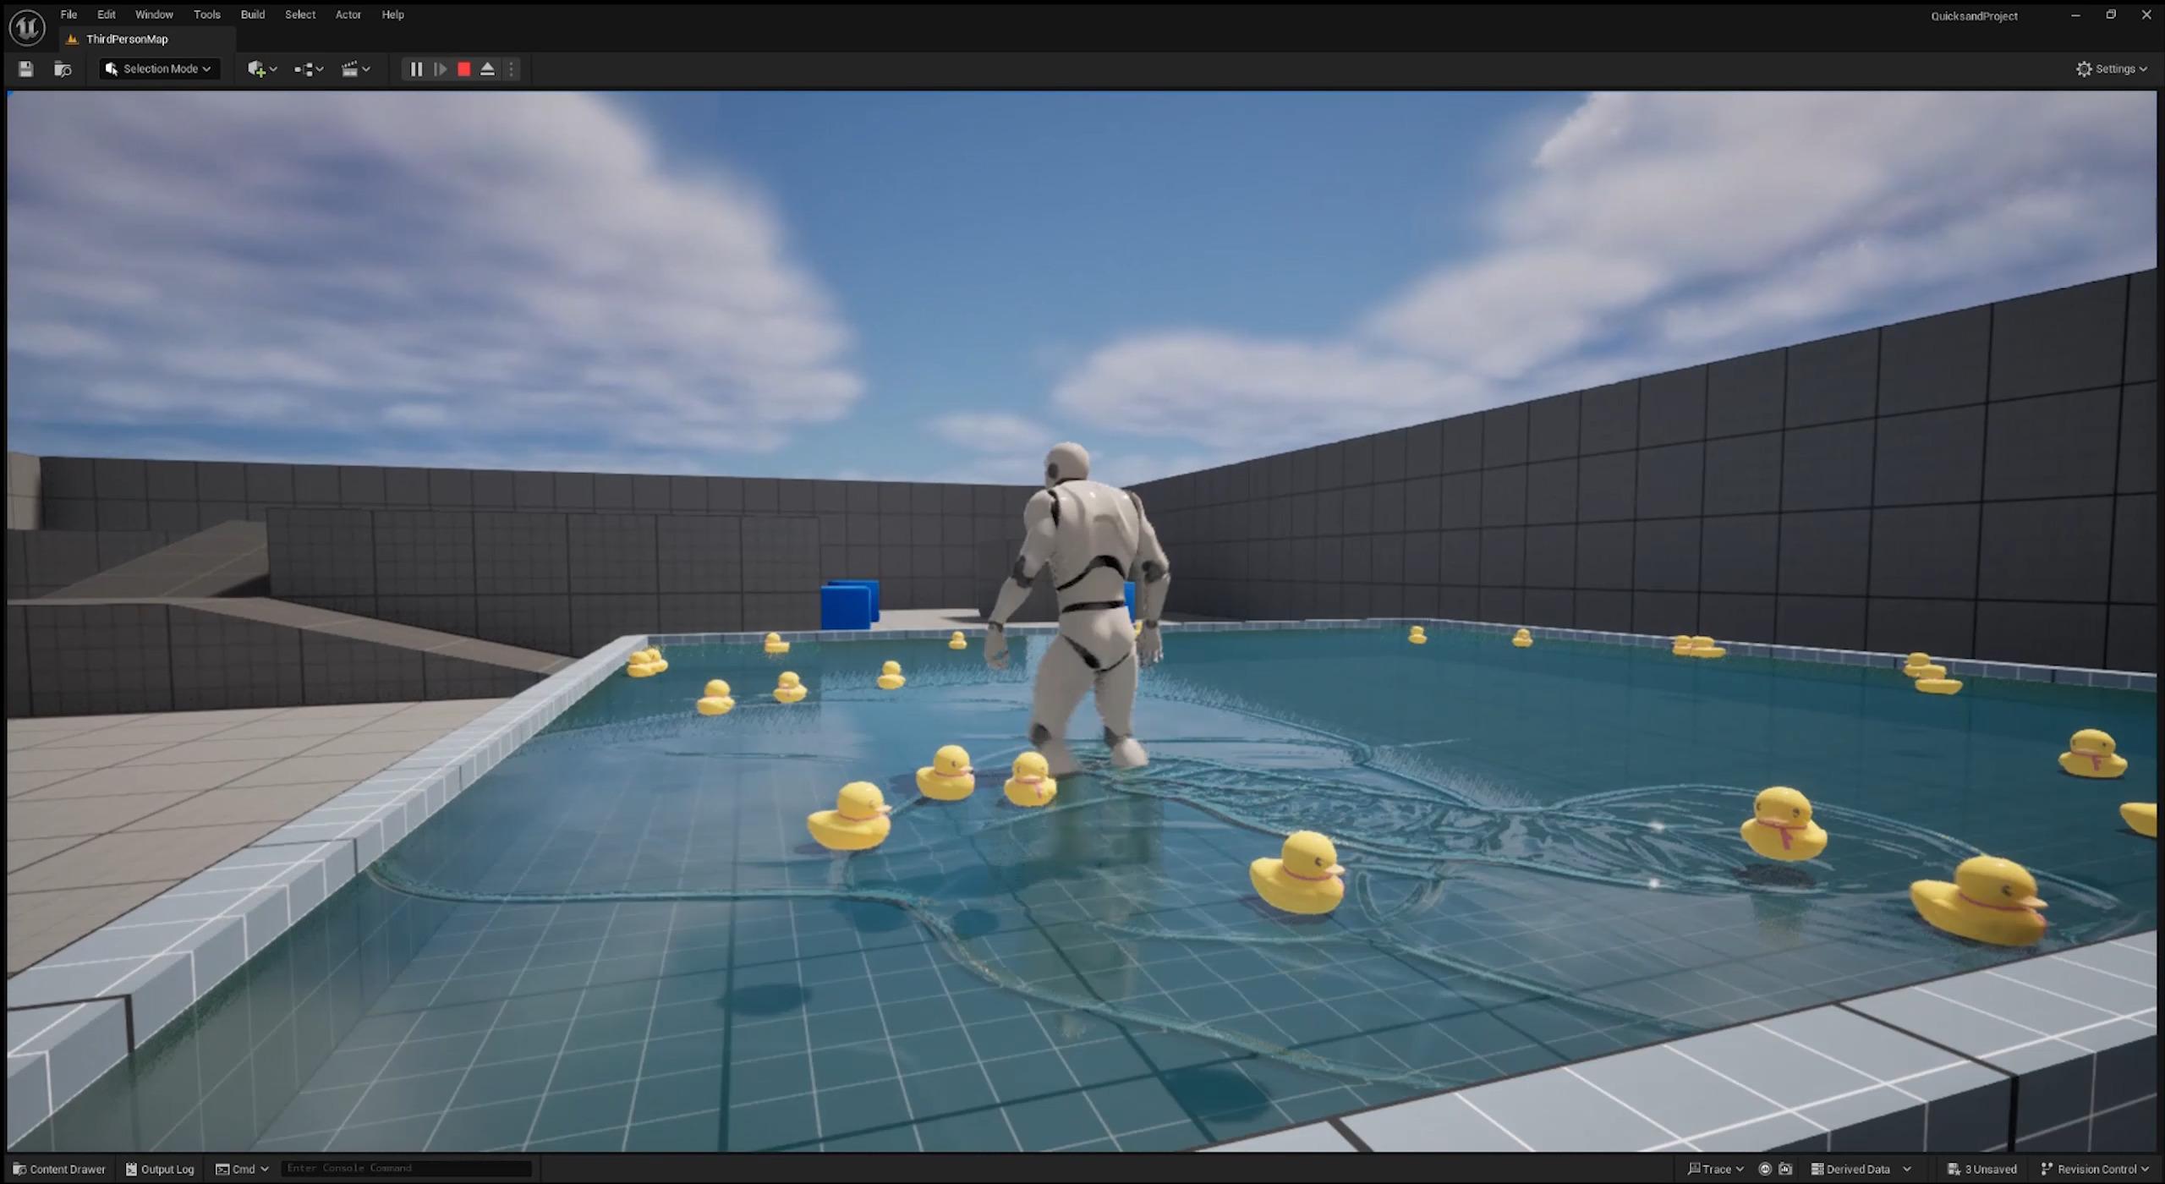Screen dimensions: 2165x1184
Task: Click the Unreal Engine logo icon
Action: [x=26, y=28]
